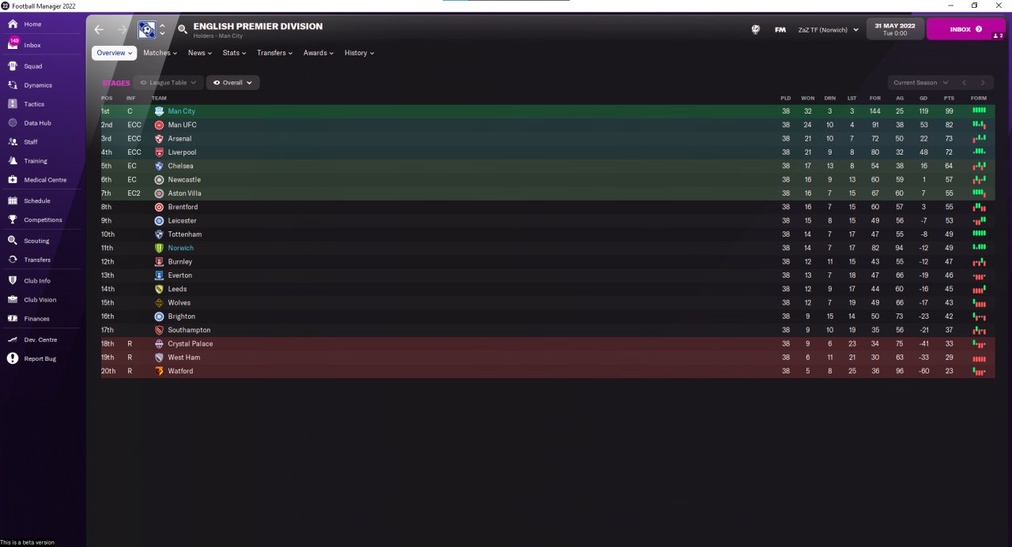The height and width of the screenshot is (547, 1012).
Task: Sort table by PTS column header
Action: pos(949,98)
